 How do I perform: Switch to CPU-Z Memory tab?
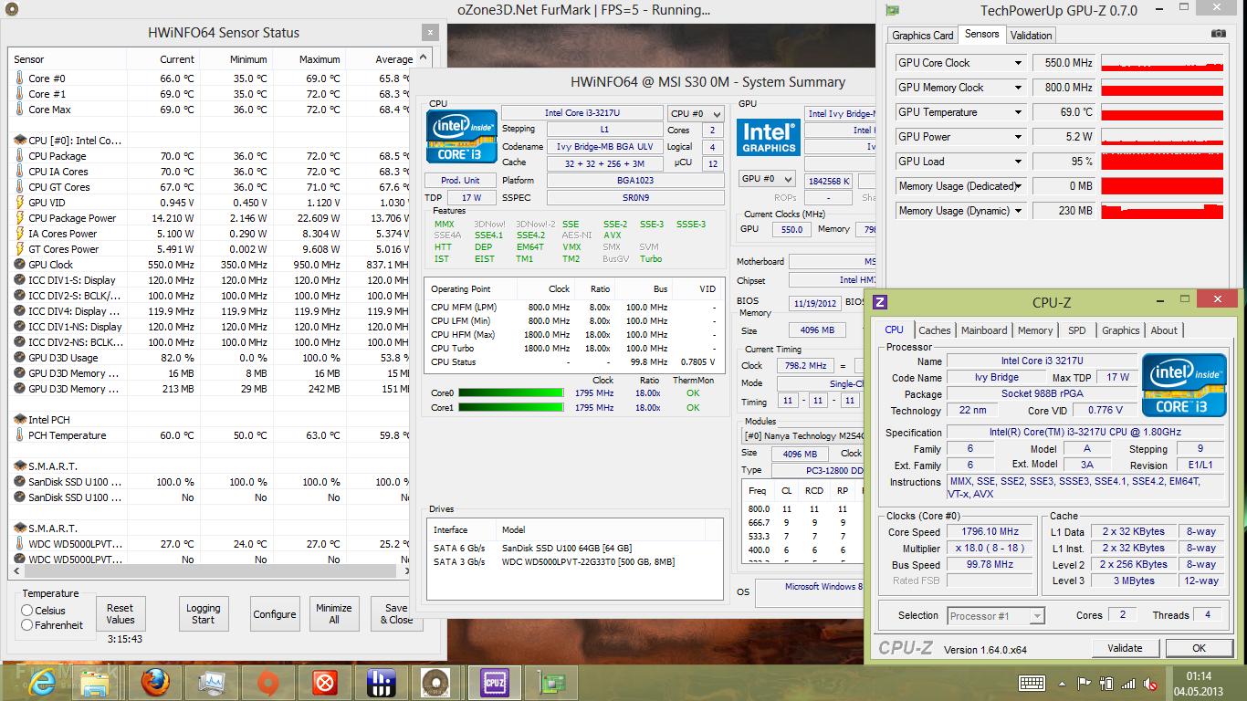(1035, 330)
